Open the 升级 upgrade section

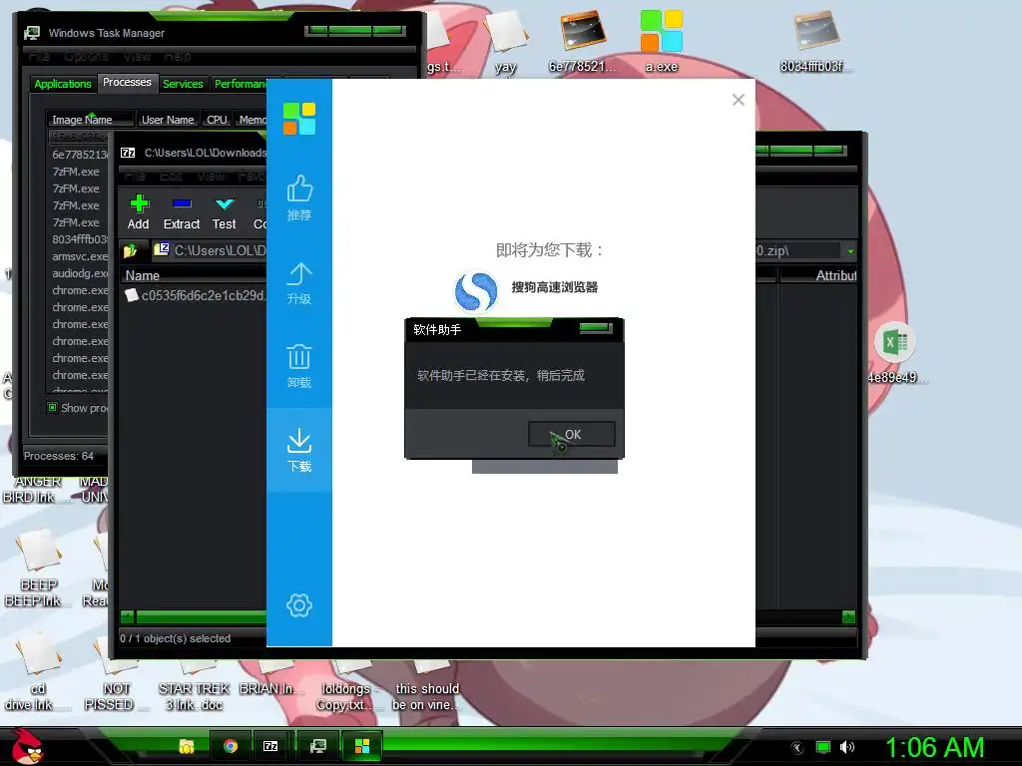click(x=299, y=283)
